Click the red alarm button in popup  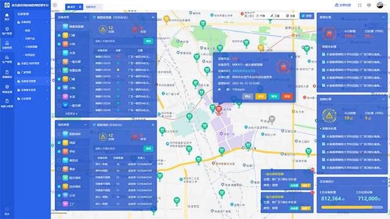pos(287,96)
